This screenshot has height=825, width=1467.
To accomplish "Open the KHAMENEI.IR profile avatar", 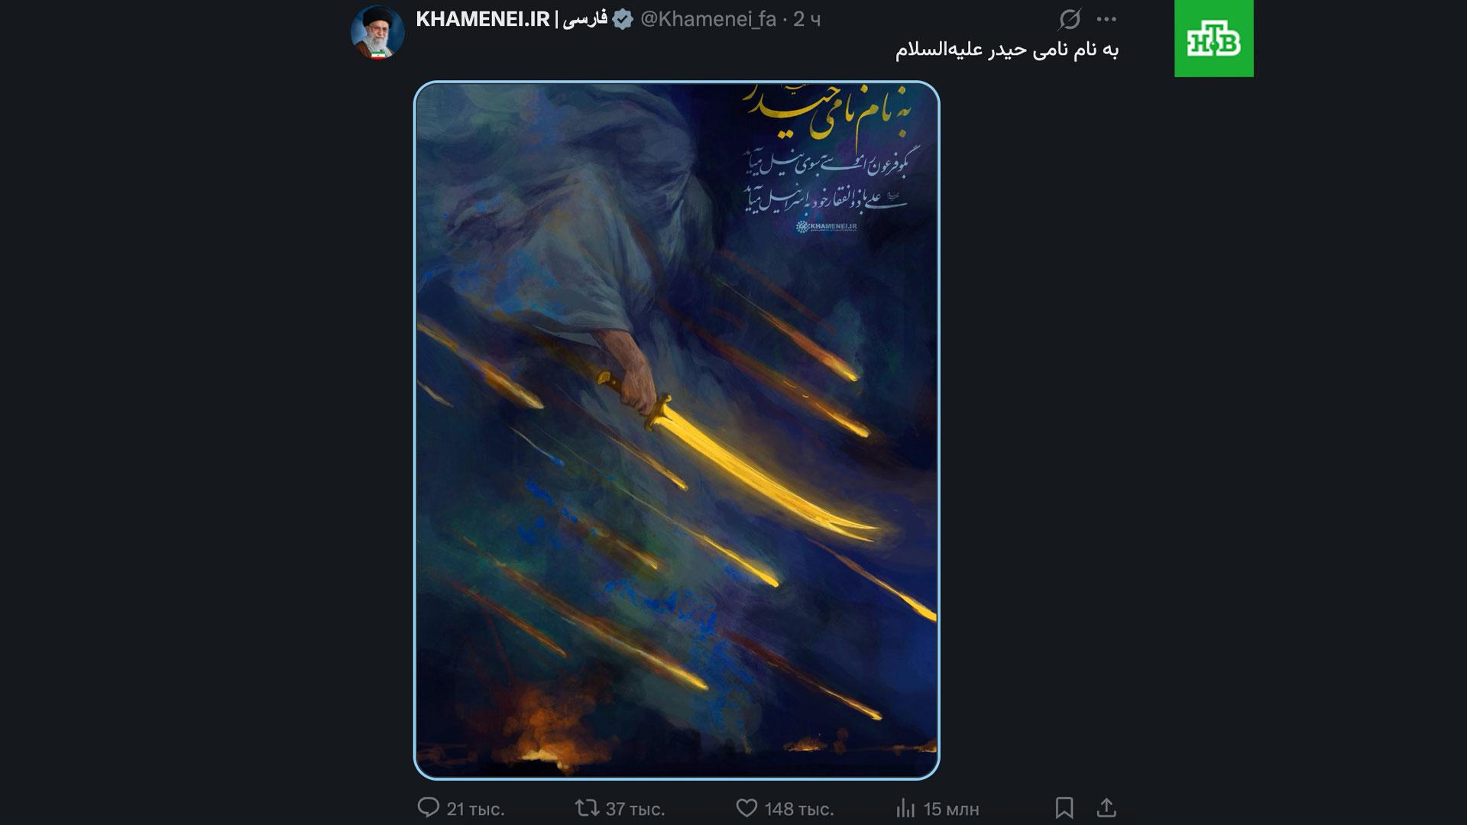I will [377, 32].
